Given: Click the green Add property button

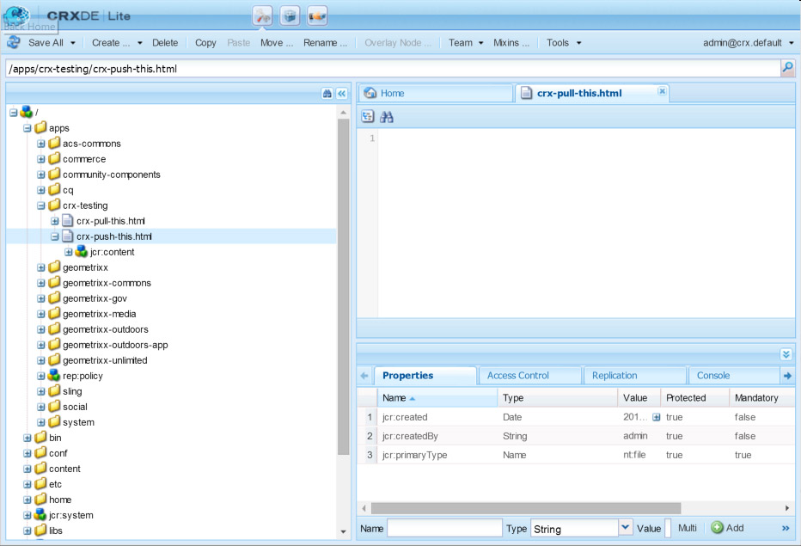Looking at the screenshot, I should coord(727,528).
